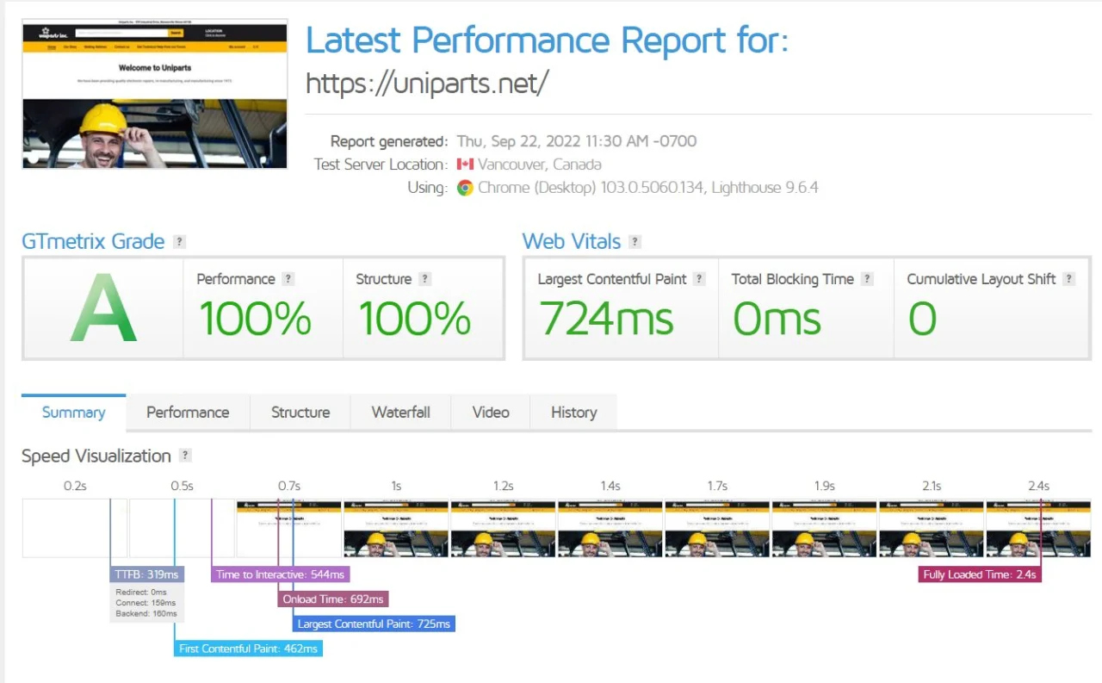Open the History tab
1102x683 pixels.
[573, 413]
